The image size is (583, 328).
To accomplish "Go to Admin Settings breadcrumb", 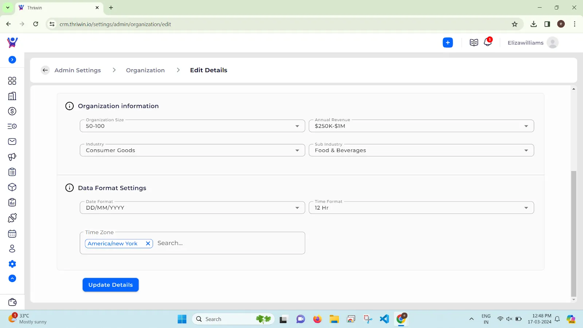I will point(78,70).
